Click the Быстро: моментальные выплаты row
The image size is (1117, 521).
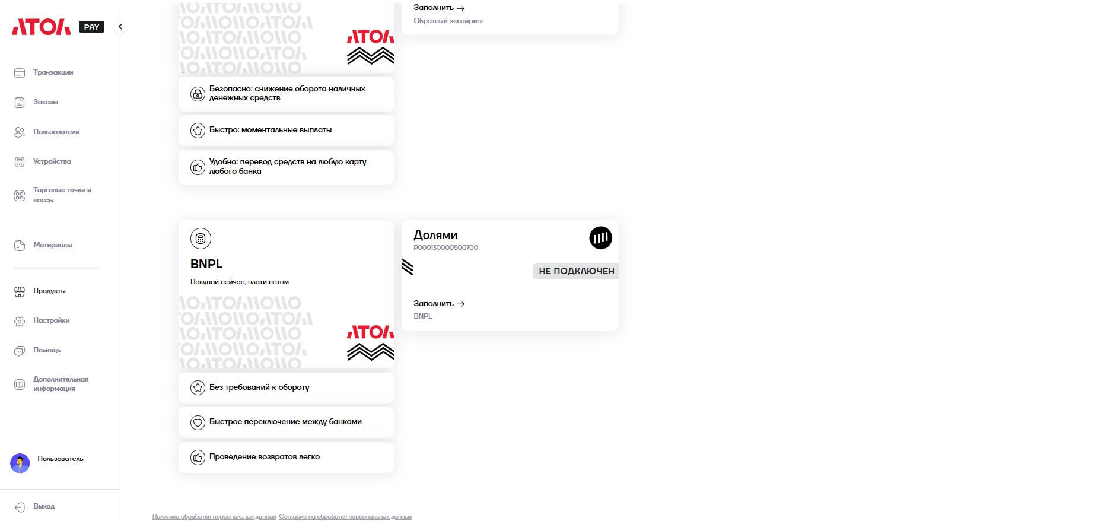tap(286, 131)
